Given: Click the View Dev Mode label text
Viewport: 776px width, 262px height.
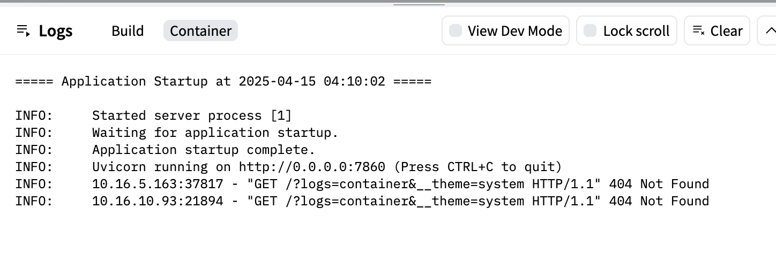Looking at the screenshot, I should [514, 31].
